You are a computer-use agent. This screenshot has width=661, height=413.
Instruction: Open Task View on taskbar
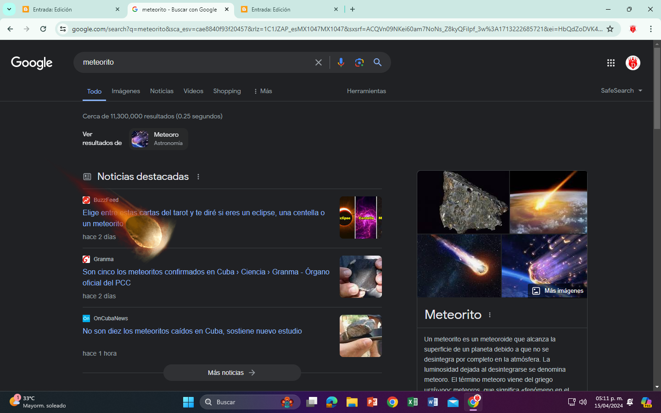point(312,402)
